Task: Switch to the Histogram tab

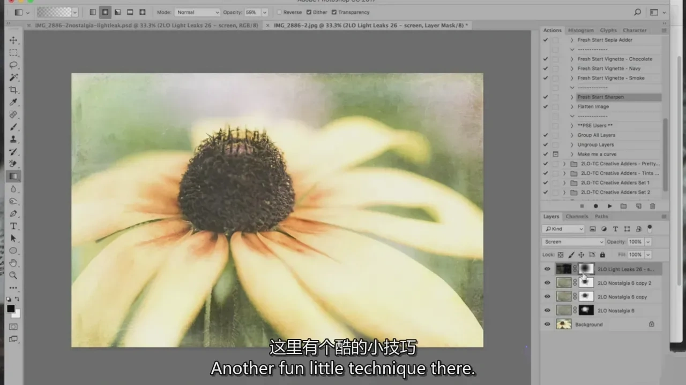Action: [x=580, y=30]
